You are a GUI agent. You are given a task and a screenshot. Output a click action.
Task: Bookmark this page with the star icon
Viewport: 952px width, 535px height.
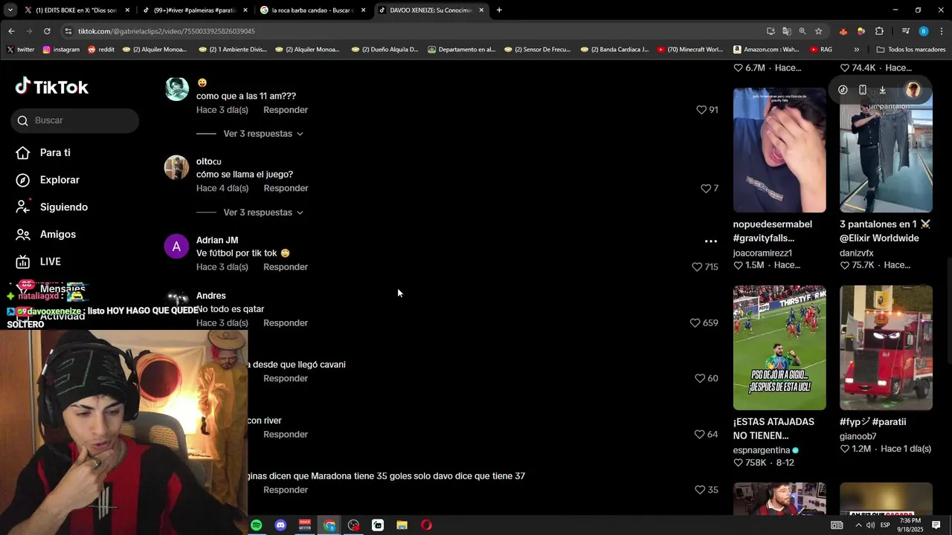point(818,31)
